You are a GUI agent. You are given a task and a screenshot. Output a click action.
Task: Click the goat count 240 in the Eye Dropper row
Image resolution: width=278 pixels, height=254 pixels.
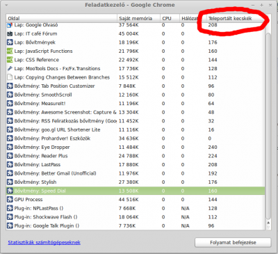coord(213,148)
